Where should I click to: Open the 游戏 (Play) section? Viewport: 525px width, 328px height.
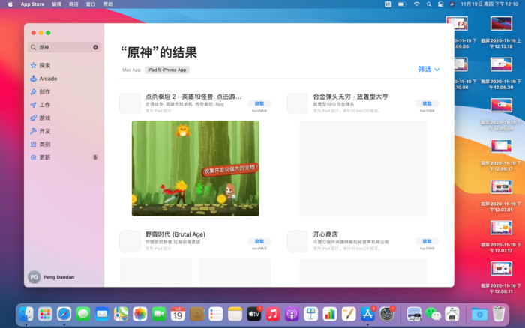coord(45,118)
